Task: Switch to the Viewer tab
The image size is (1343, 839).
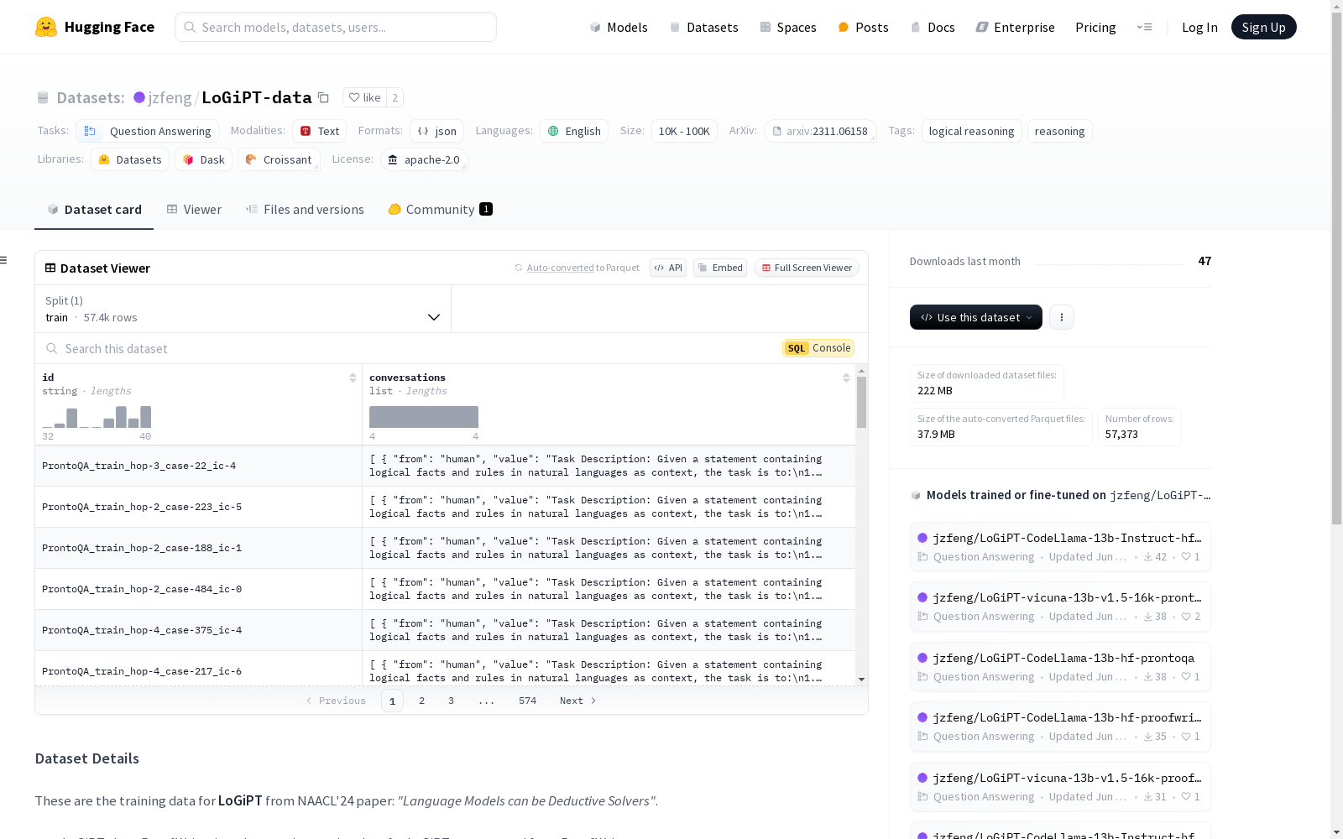Action: coord(194,210)
